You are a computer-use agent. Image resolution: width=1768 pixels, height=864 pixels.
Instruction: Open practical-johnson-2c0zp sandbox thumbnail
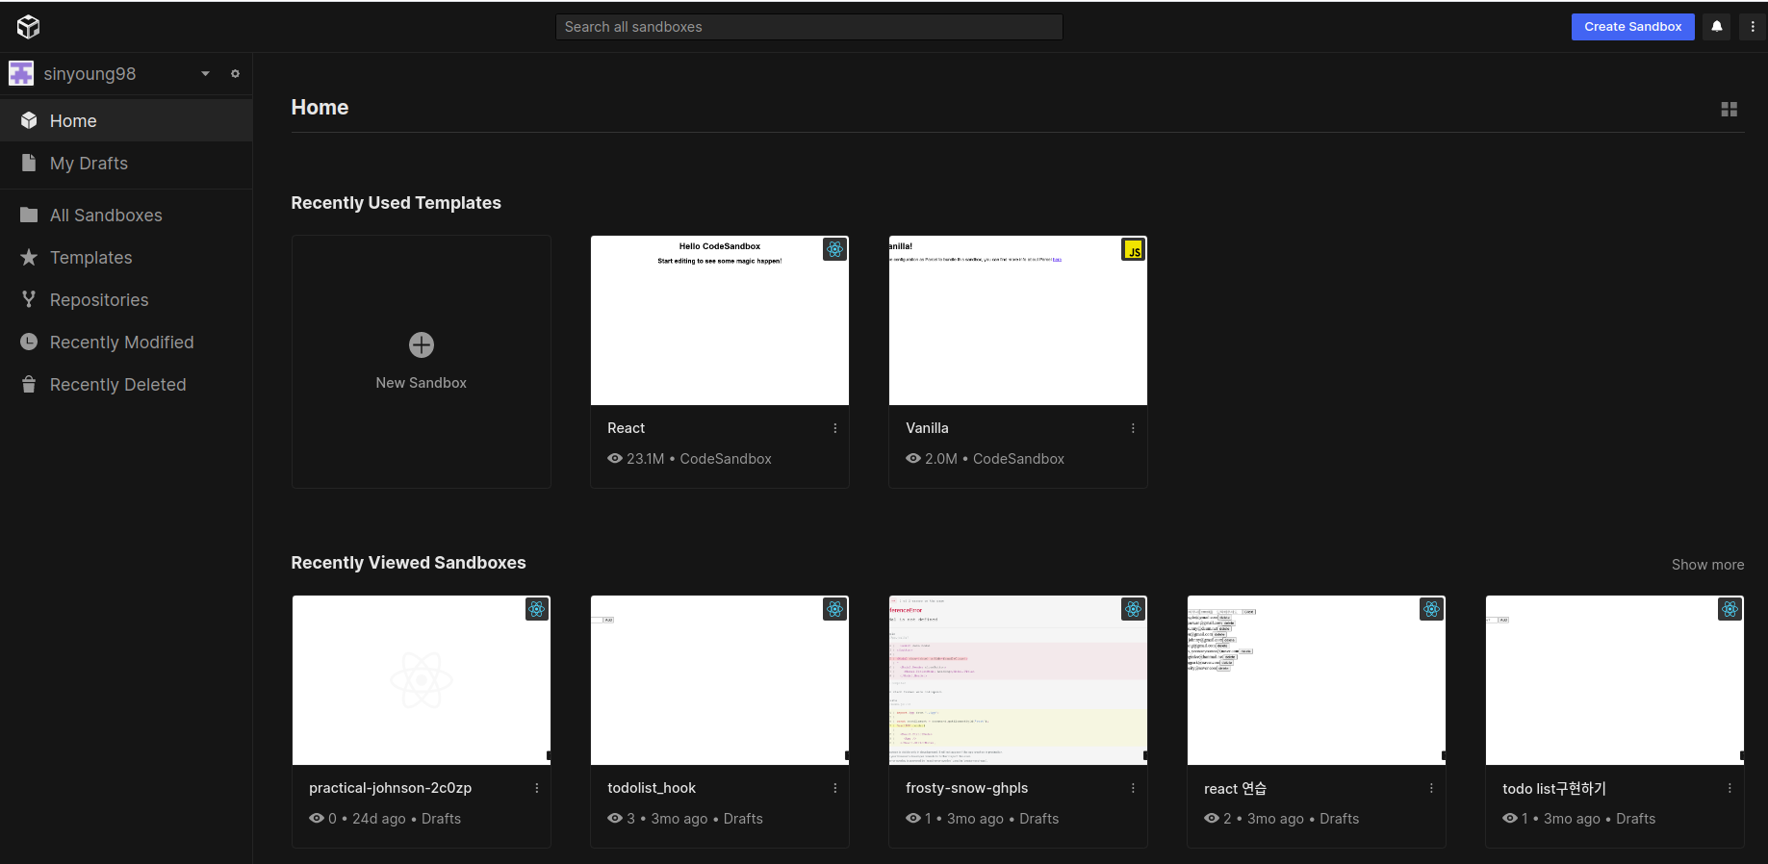(422, 680)
